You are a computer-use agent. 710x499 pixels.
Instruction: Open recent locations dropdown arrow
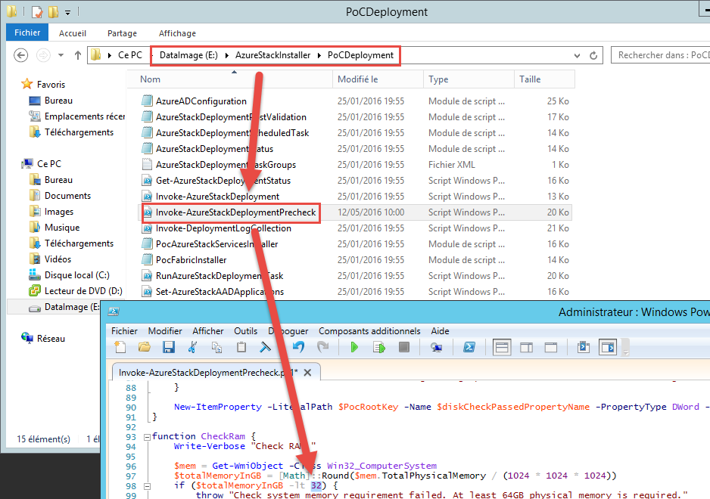click(61, 55)
